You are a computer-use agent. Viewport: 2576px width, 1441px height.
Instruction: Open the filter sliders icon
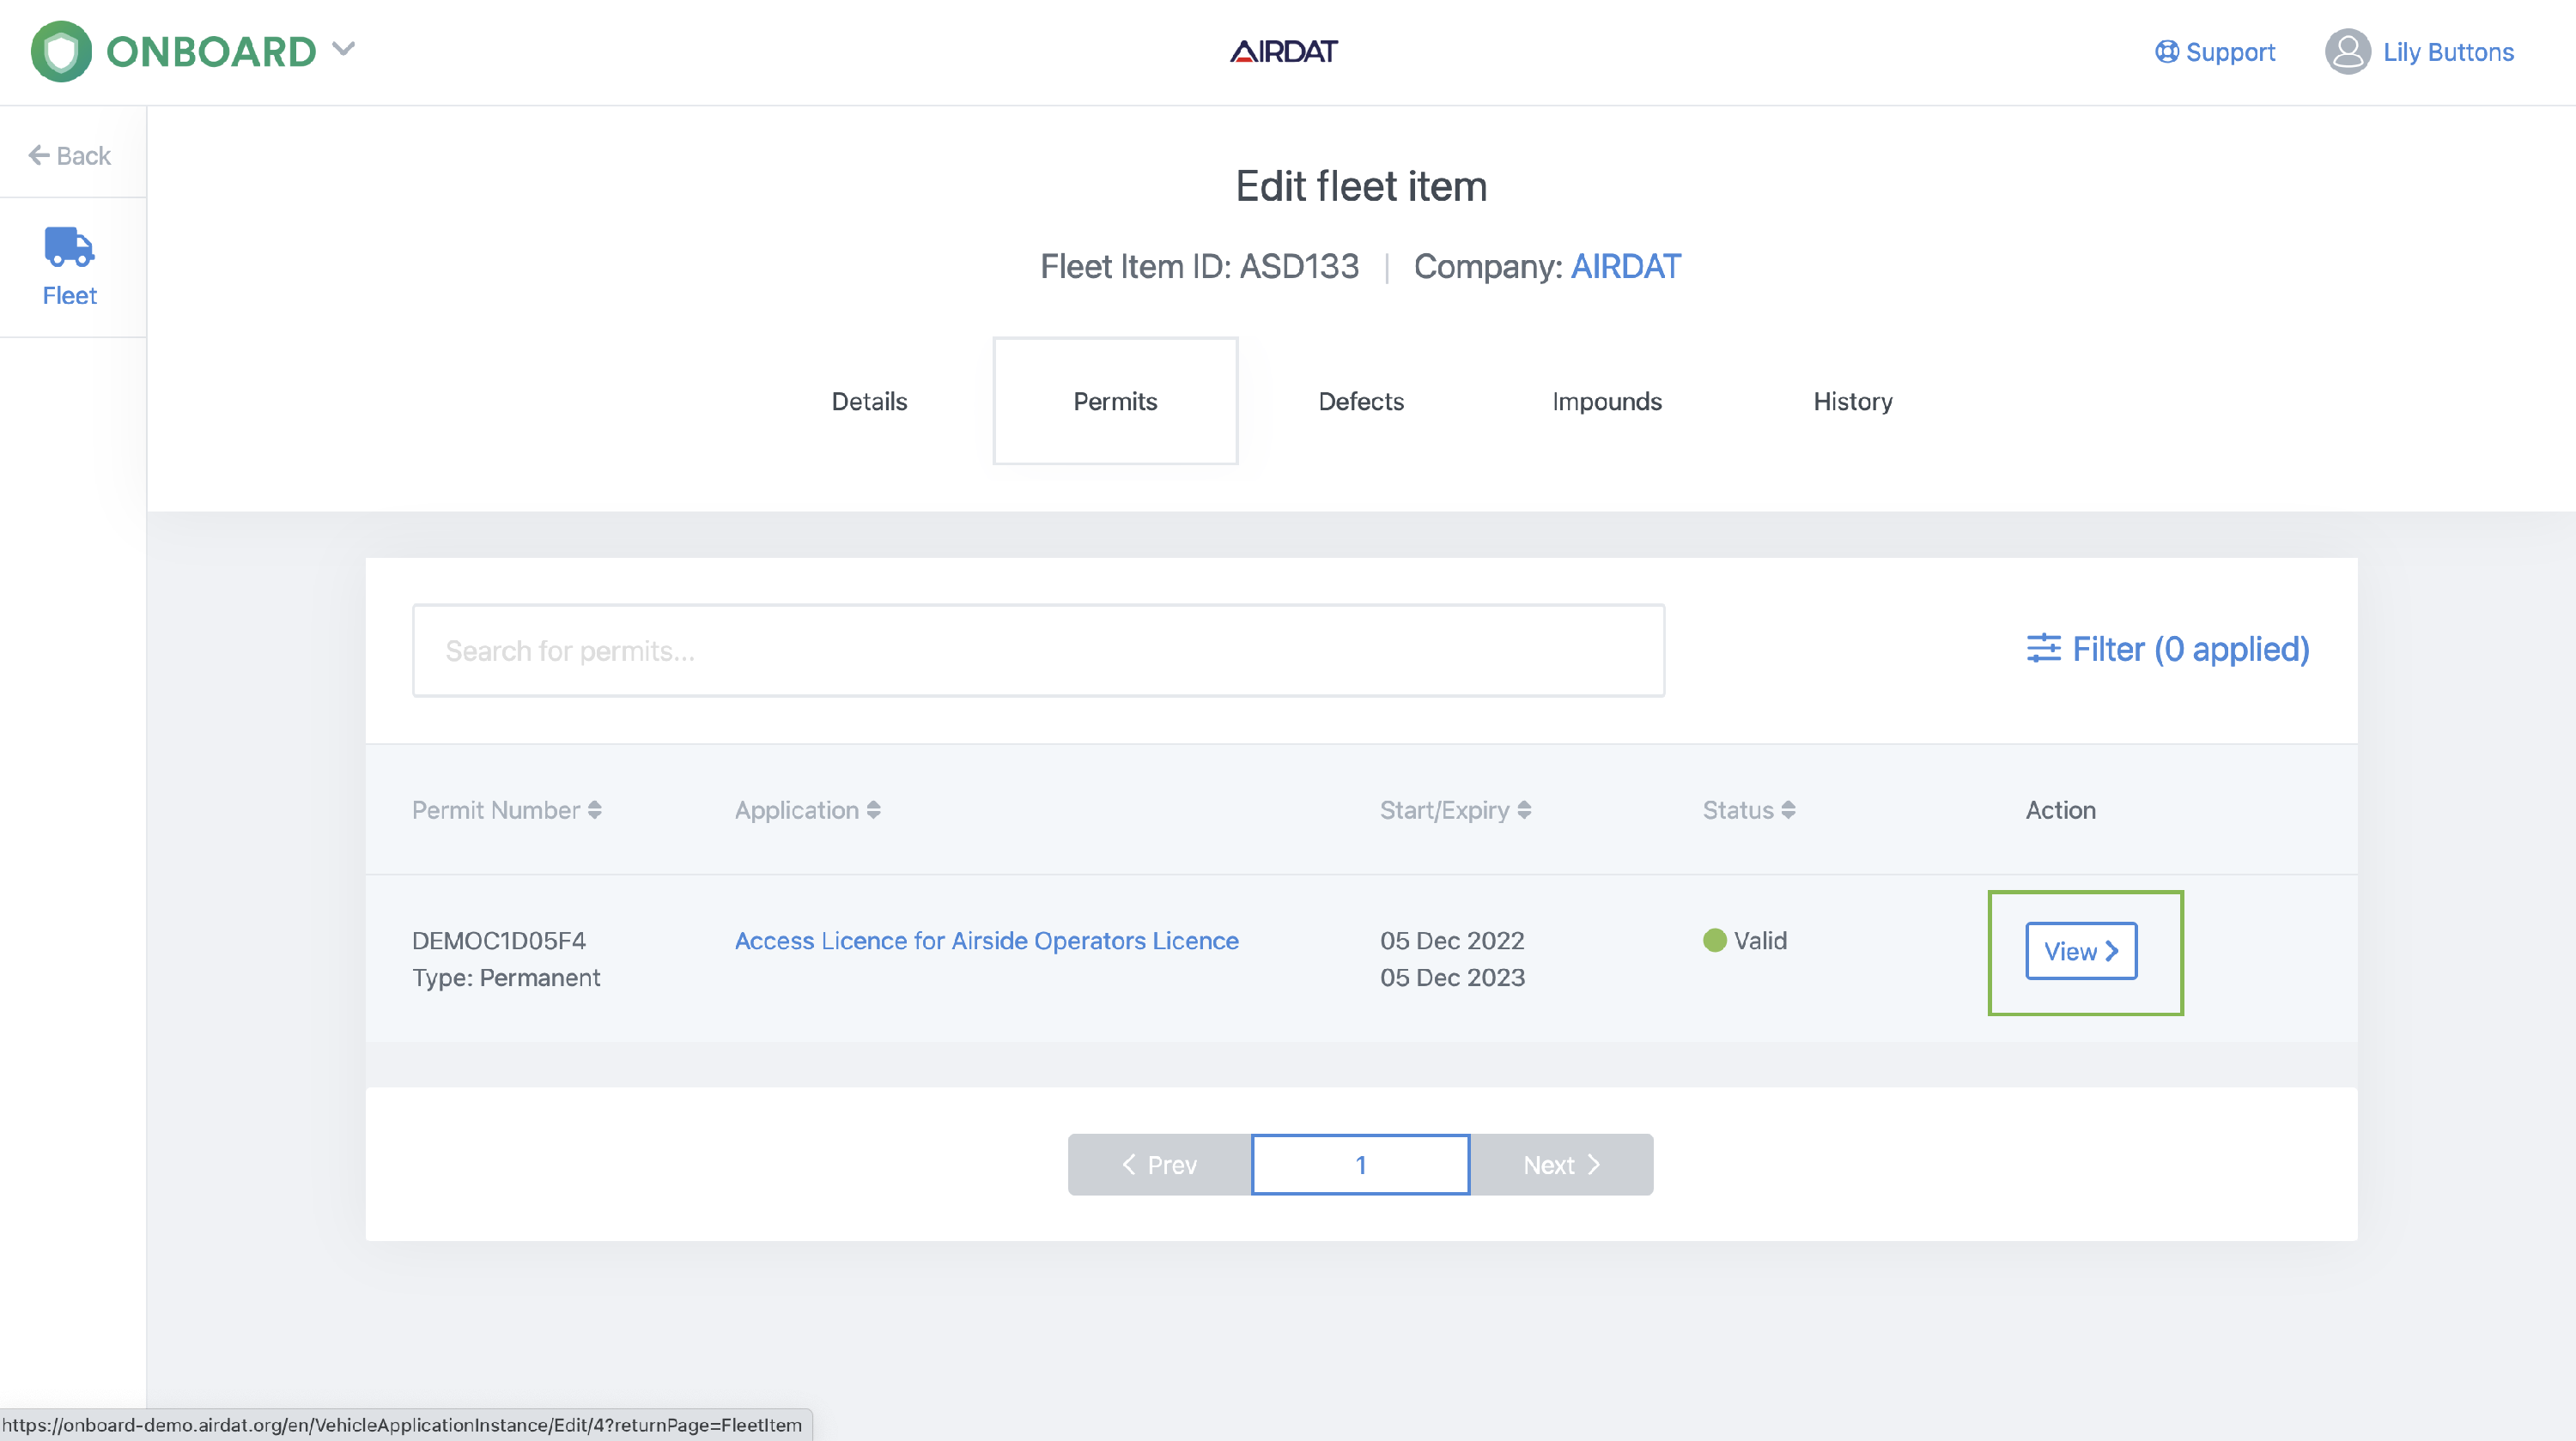(x=2043, y=649)
